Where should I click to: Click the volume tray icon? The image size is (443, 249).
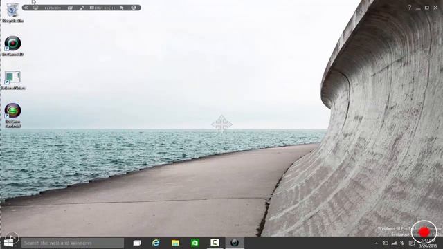pos(402,243)
